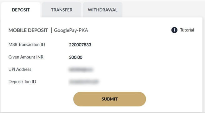Click the Tutorial info icon
Viewport: 205px width, 113px height.
pos(174,30)
